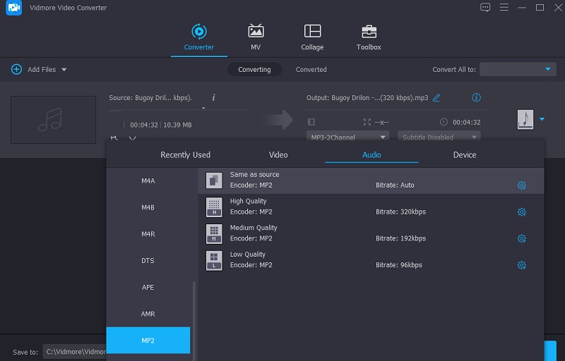
Task: Click the output info icon
Action: pyautogui.click(x=476, y=98)
